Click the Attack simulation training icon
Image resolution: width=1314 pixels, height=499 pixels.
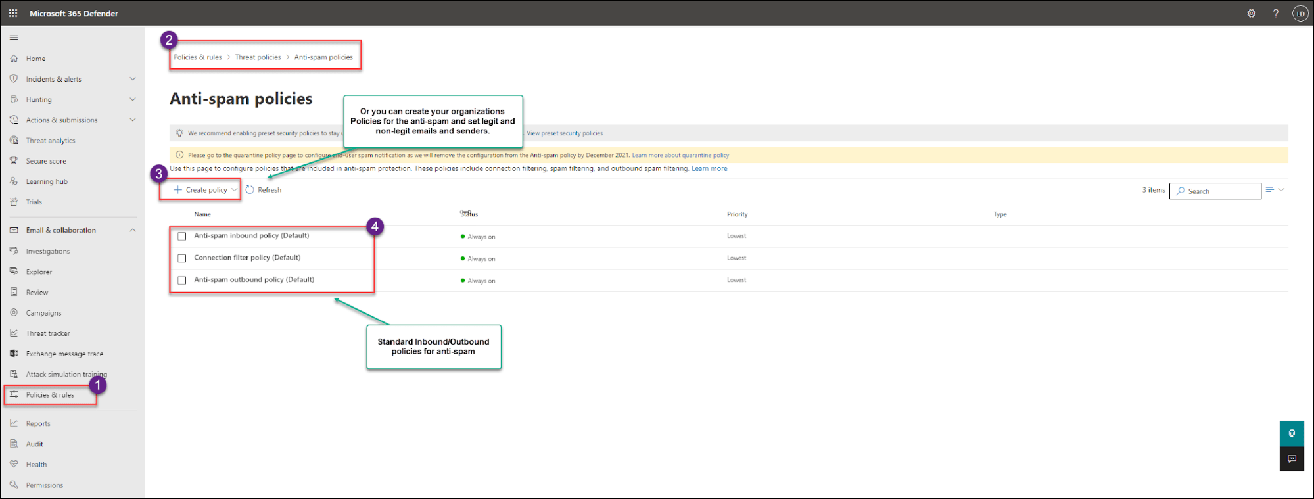pyautogui.click(x=14, y=374)
